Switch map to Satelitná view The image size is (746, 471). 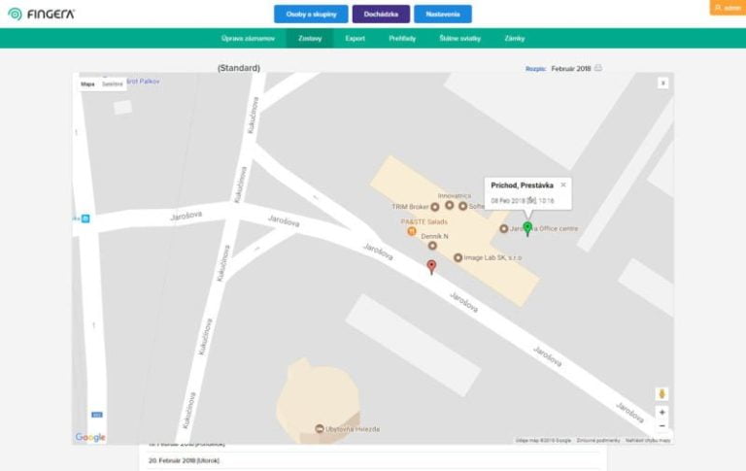(113, 84)
